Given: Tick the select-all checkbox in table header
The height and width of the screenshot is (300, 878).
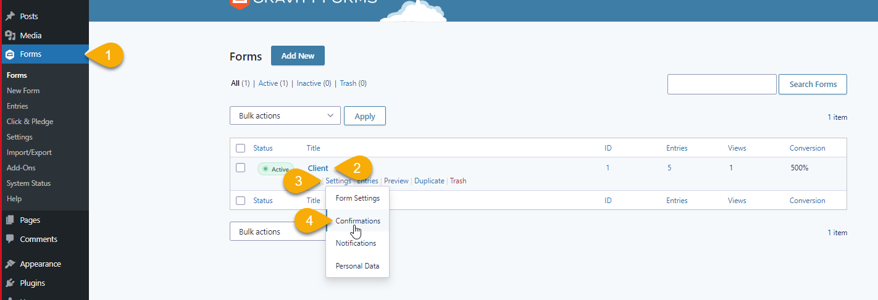Looking at the screenshot, I should tap(241, 148).
